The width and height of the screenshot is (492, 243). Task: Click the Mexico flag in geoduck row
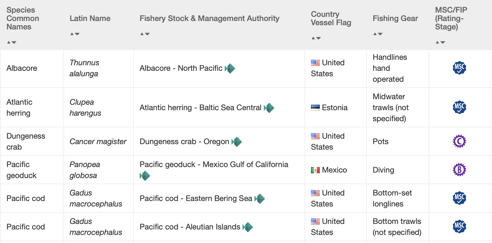tap(315, 170)
